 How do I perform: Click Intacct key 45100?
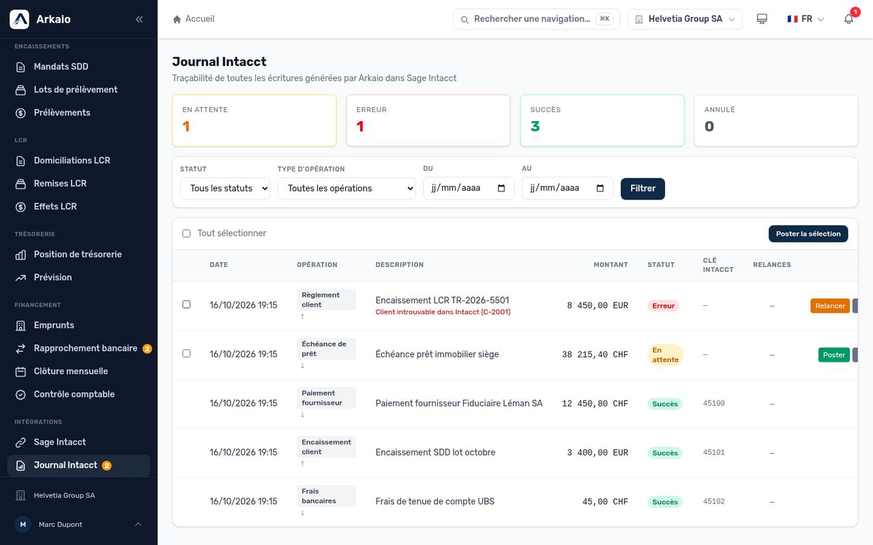pyautogui.click(x=714, y=404)
